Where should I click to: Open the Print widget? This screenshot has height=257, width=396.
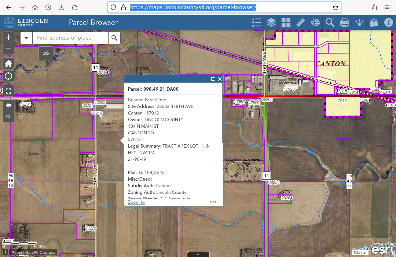pos(345,23)
